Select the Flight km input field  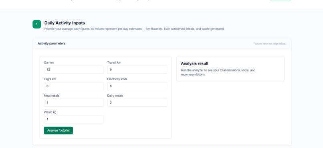[74, 86]
